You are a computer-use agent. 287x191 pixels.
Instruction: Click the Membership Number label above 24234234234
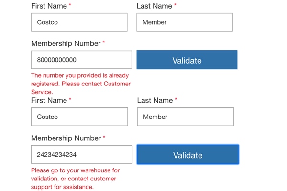tap(66, 138)
